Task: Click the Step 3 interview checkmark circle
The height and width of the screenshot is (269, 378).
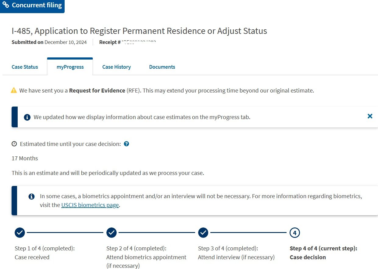Action: tap(203, 233)
